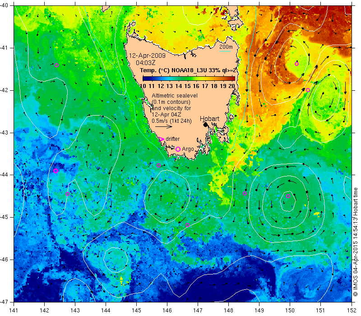Click the colour bar value '13'
Image resolution: width=361 pixels, height=316 pixels.
coord(170,86)
